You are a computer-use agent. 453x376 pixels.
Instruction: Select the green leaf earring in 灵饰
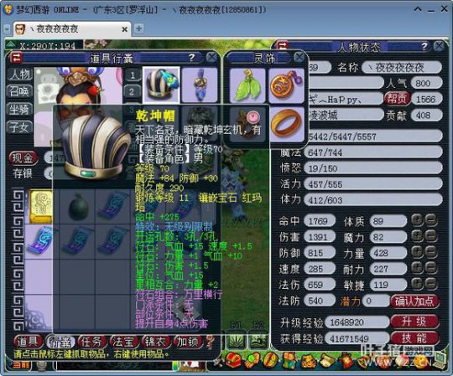point(247,85)
